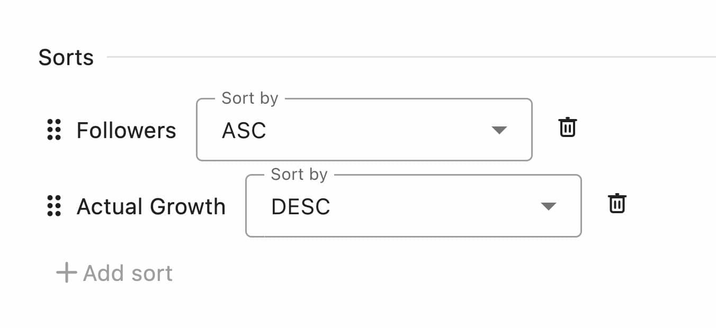Click the Add sort button
716x328 pixels.
tap(114, 272)
